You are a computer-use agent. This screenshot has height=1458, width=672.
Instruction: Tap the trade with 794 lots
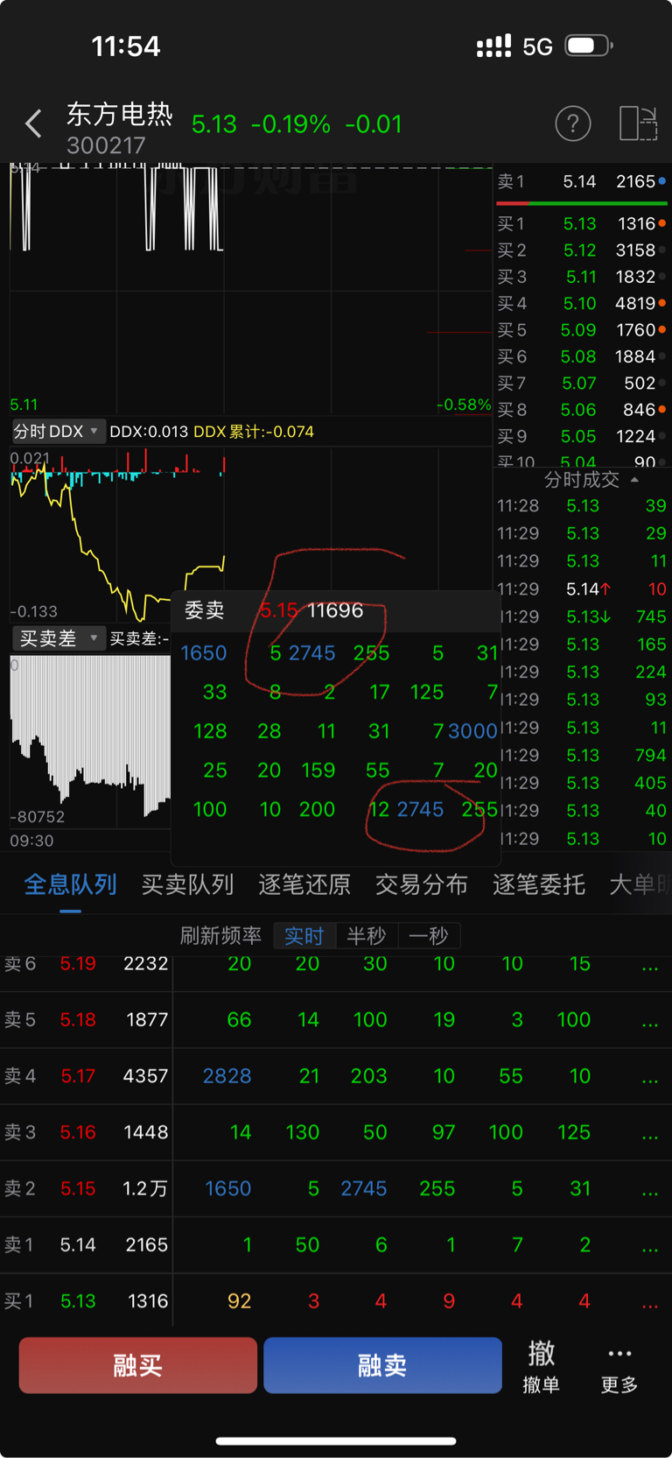[582, 756]
